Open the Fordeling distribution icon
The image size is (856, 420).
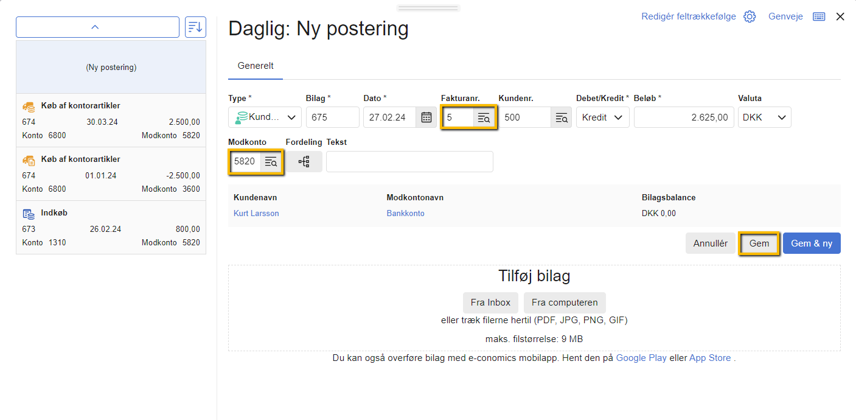[x=304, y=162]
